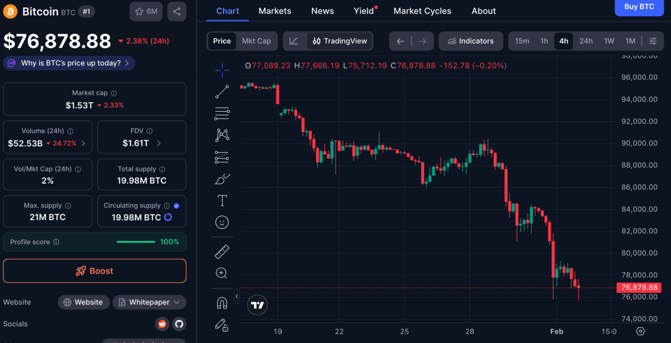671x343 pixels.
Task: Click the $1.53T market cap value
Action: (79, 105)
